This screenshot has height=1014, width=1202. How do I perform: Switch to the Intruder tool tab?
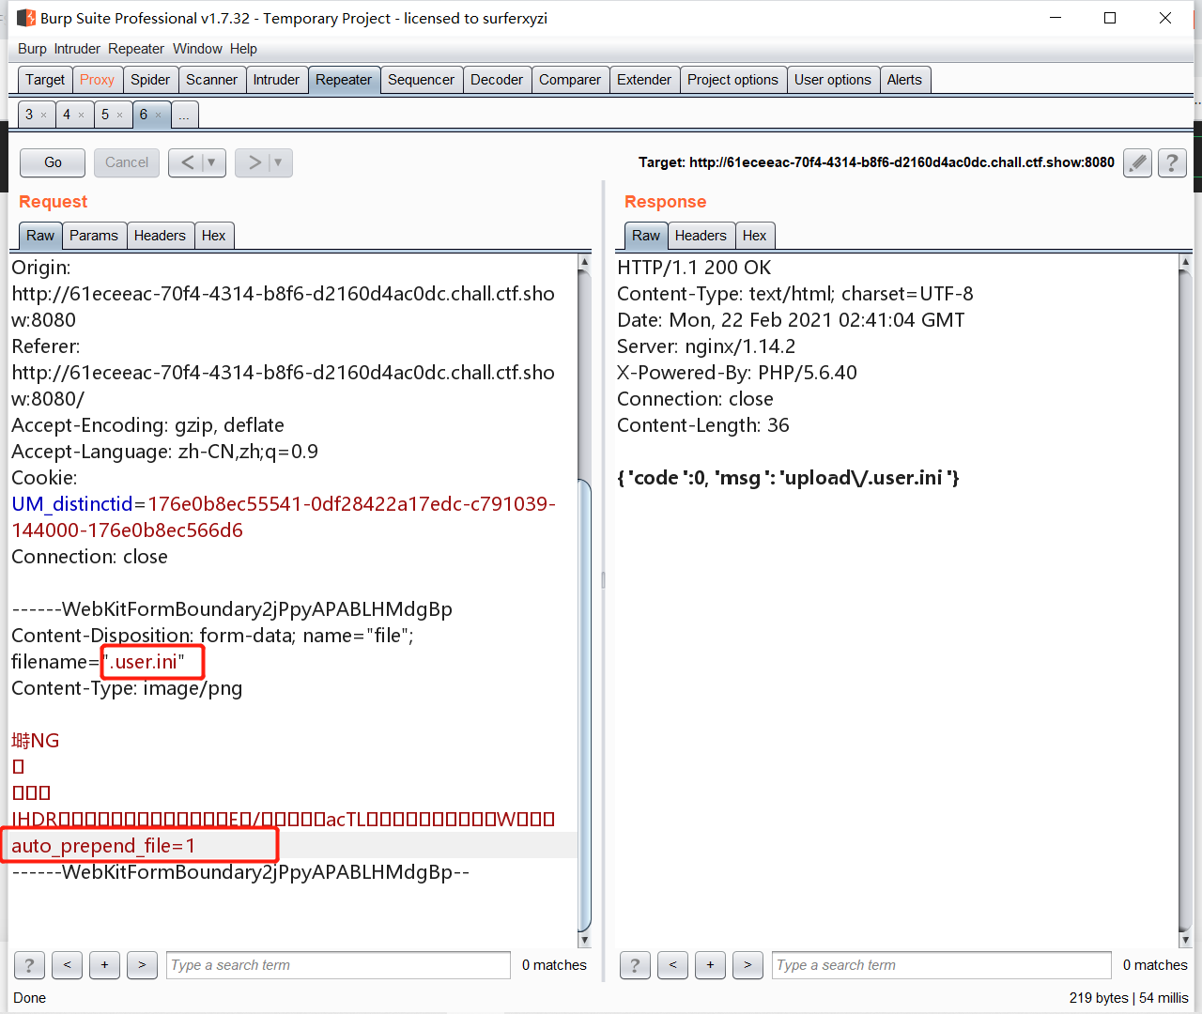pos(276,80)
